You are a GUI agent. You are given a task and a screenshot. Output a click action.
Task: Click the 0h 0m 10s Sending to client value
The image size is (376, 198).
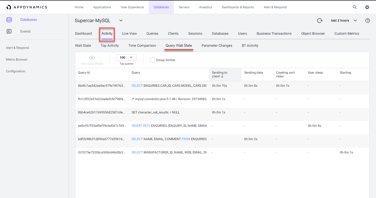pyautogui.click(x=219, y=86)
